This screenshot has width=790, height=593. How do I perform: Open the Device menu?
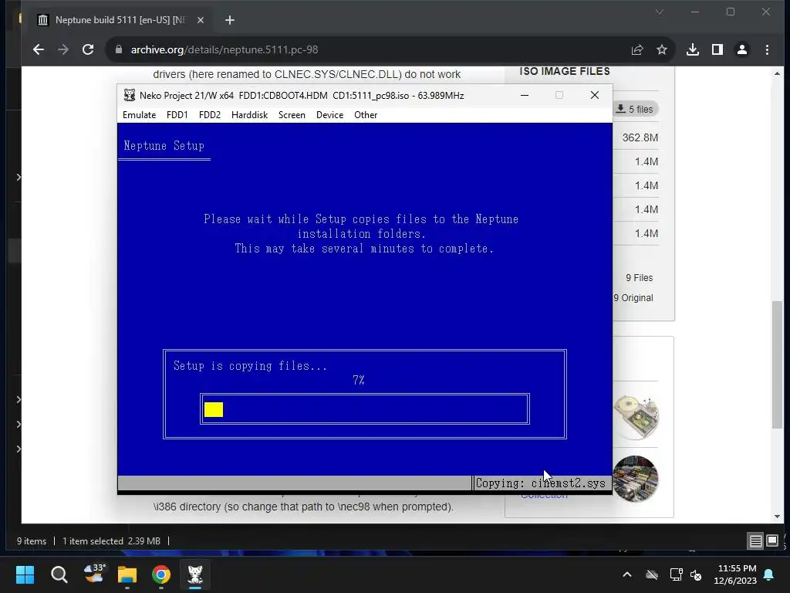329,115
